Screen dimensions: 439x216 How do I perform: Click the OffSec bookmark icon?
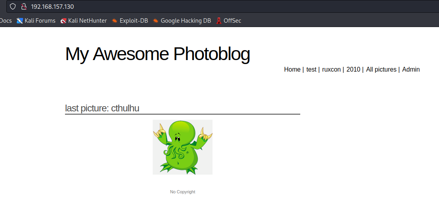pos(219,21)
